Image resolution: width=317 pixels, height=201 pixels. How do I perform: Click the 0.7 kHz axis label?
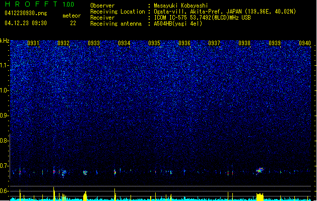coord(5,166)
